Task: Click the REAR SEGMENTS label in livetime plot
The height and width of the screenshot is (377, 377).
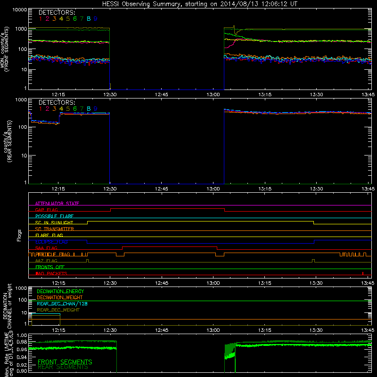Action: point(63,367)
